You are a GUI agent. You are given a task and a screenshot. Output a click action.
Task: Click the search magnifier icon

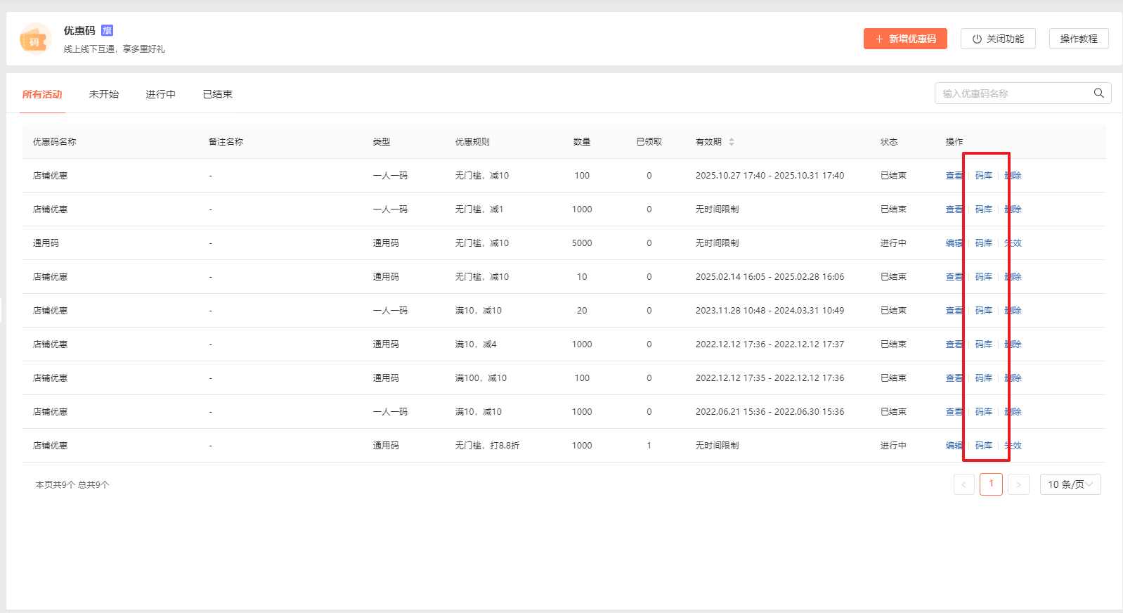(1098, 93)
